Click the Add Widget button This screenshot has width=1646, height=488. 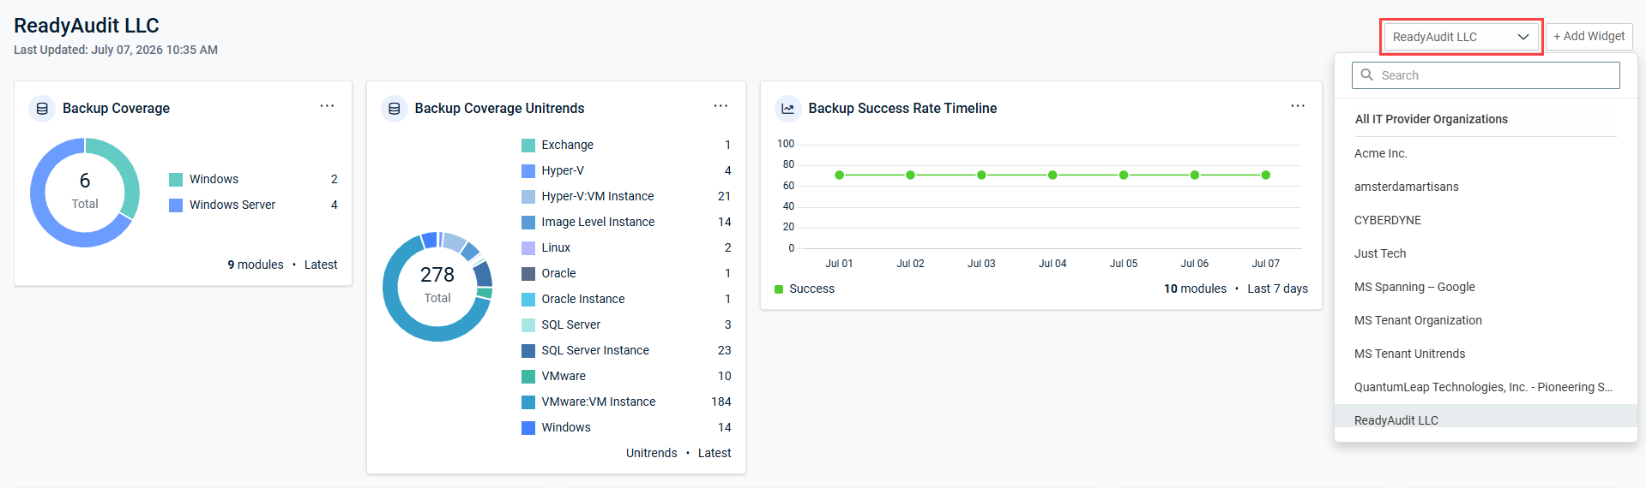coord(1589,37)
